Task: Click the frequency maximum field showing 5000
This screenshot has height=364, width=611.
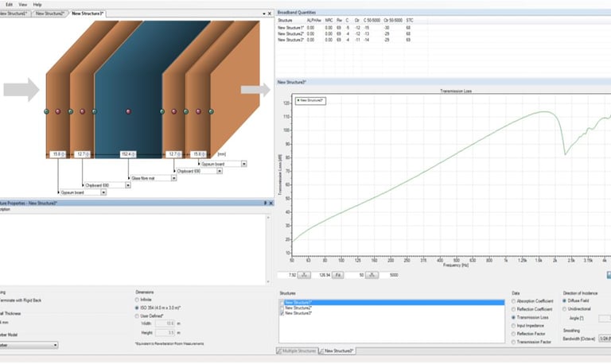Action: coord(389,275)
